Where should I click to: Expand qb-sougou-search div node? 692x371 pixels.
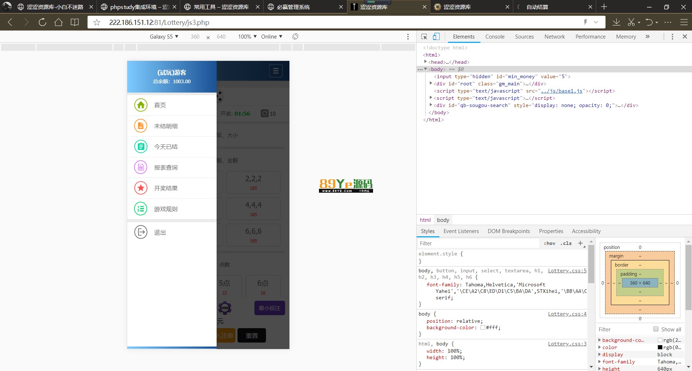tap(431, 105)
